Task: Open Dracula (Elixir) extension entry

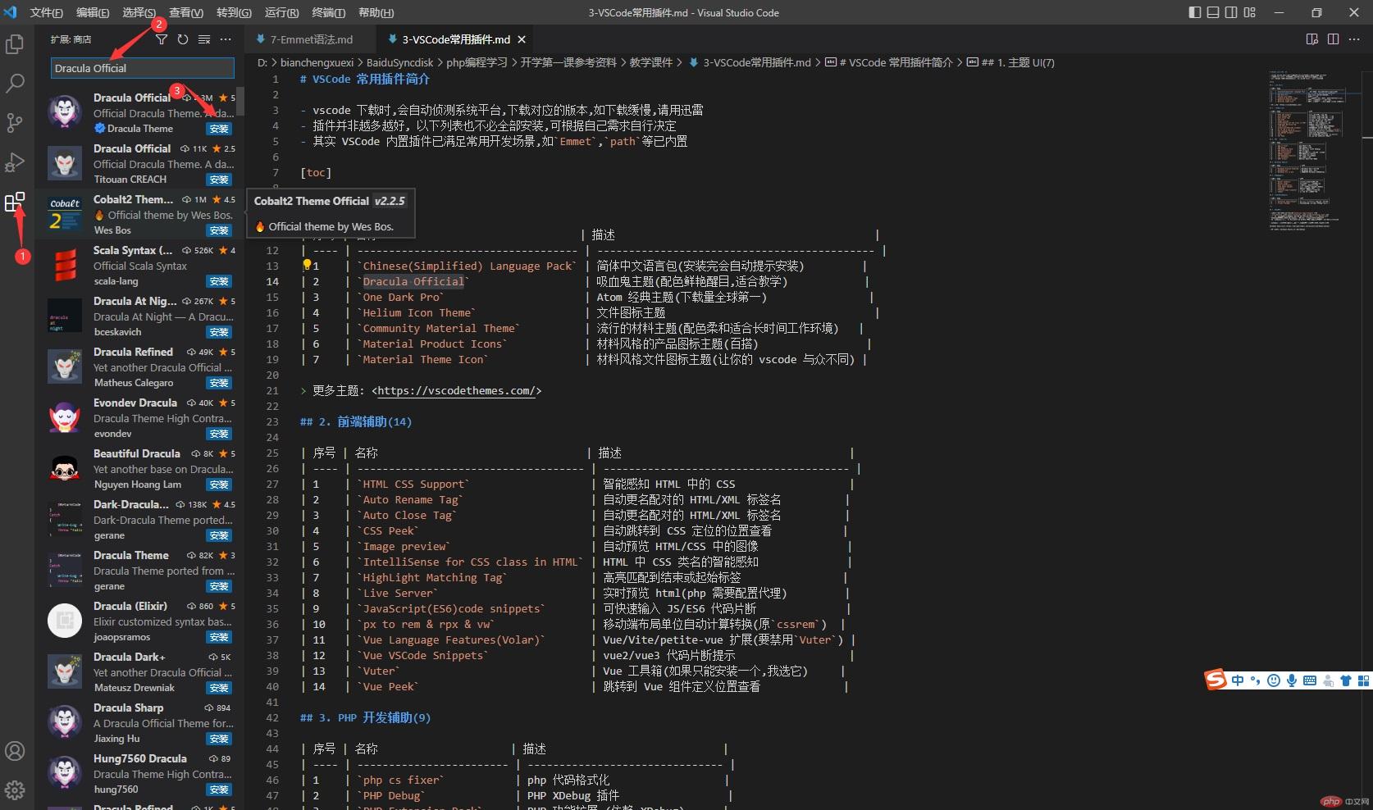Action: pos(139,621)
